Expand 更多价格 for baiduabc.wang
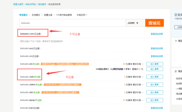Image resolution: width=182 pixels, height=112 pixels. coord(138,100)
